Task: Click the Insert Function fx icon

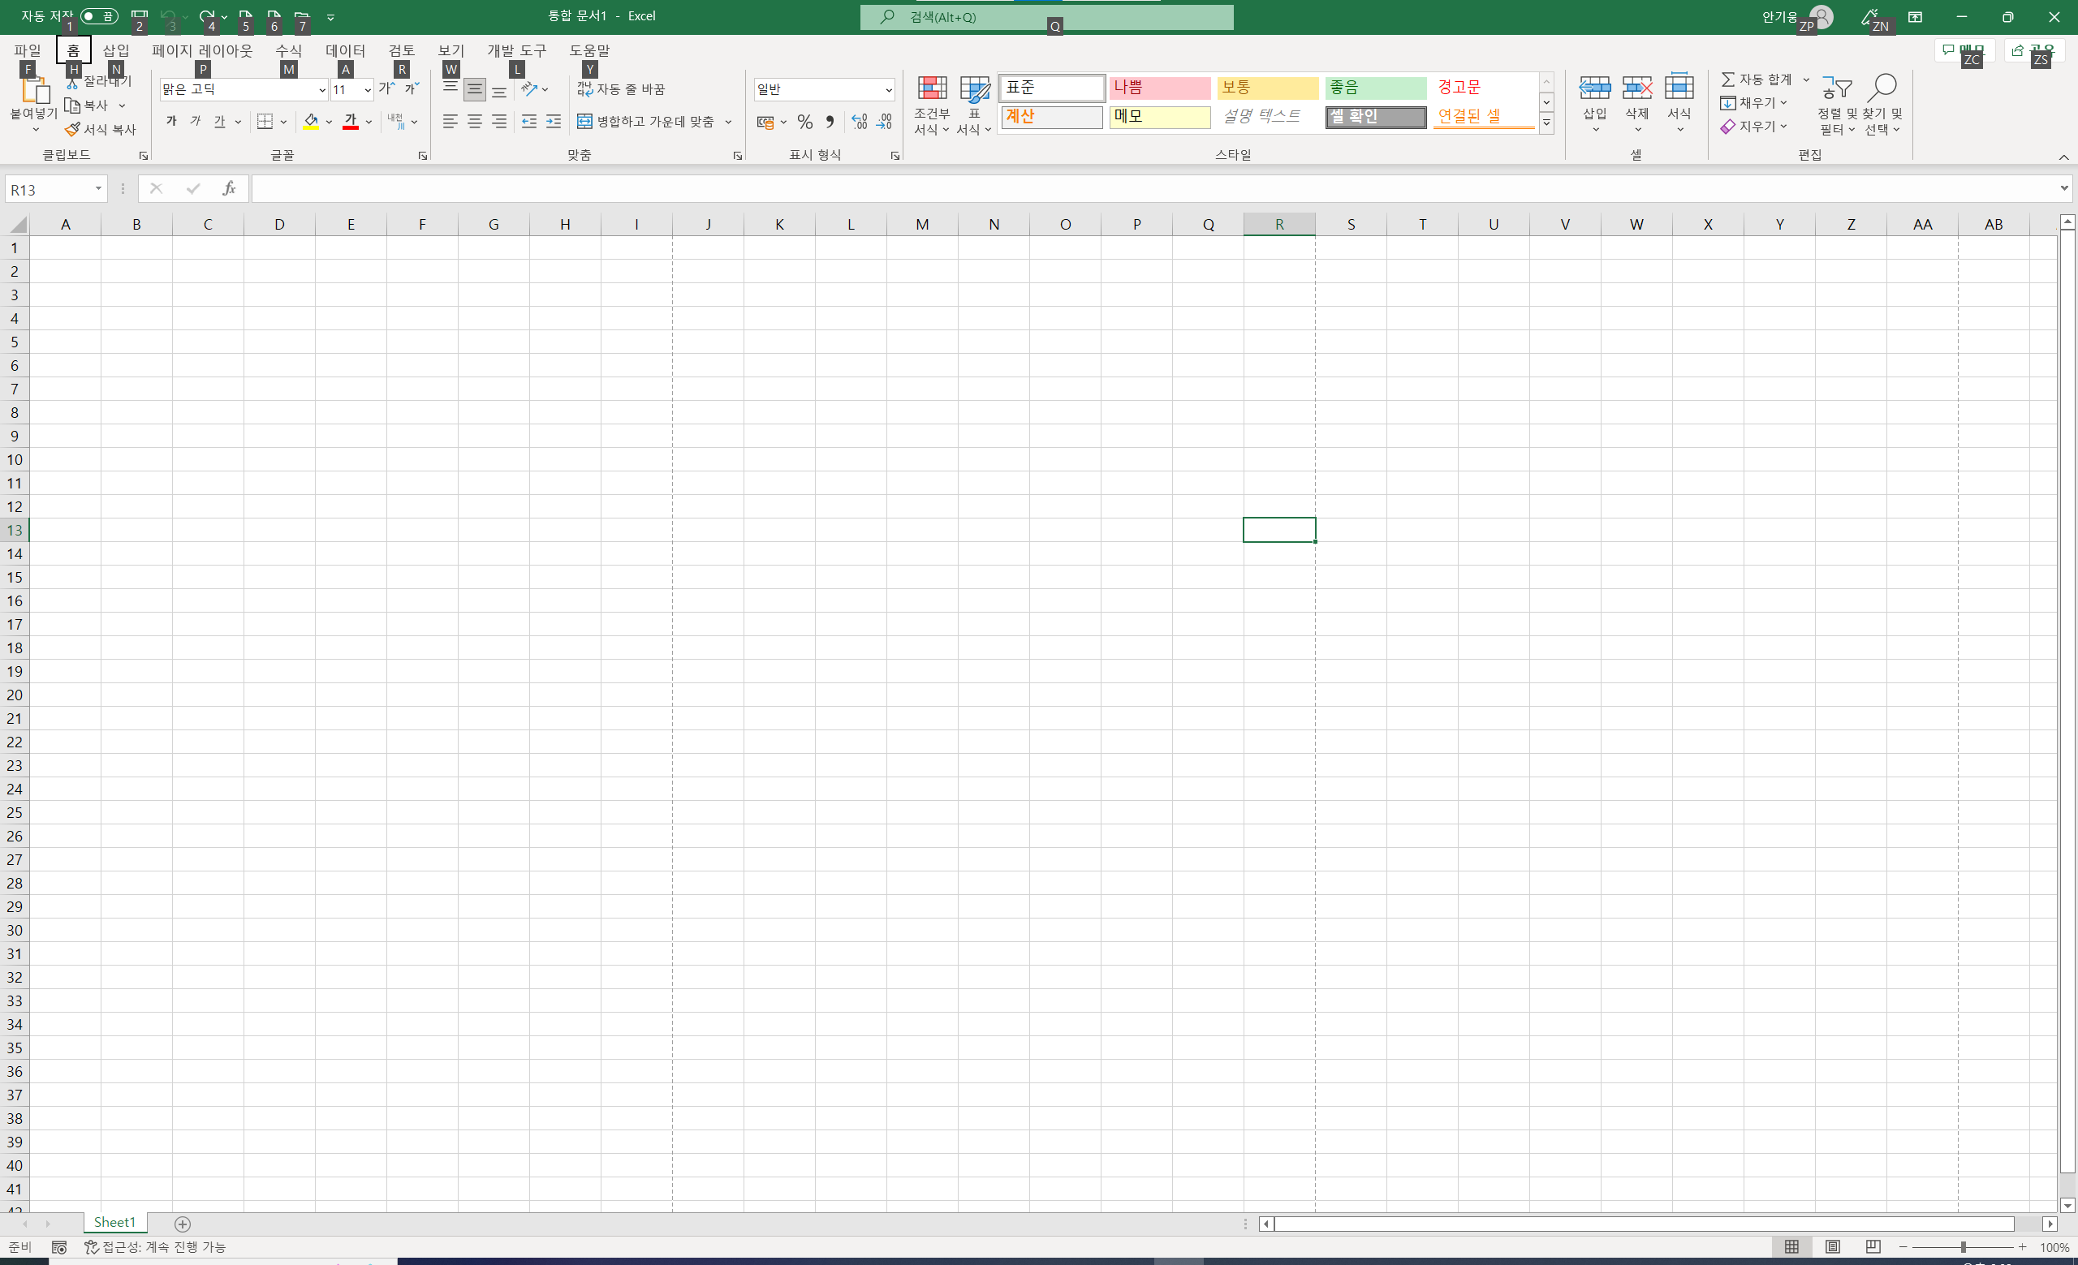Action: [x=229, y=189]
